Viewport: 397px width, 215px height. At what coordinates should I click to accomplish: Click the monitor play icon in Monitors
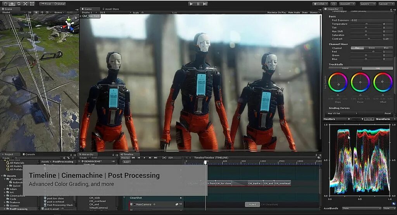(x=349, y=119)
